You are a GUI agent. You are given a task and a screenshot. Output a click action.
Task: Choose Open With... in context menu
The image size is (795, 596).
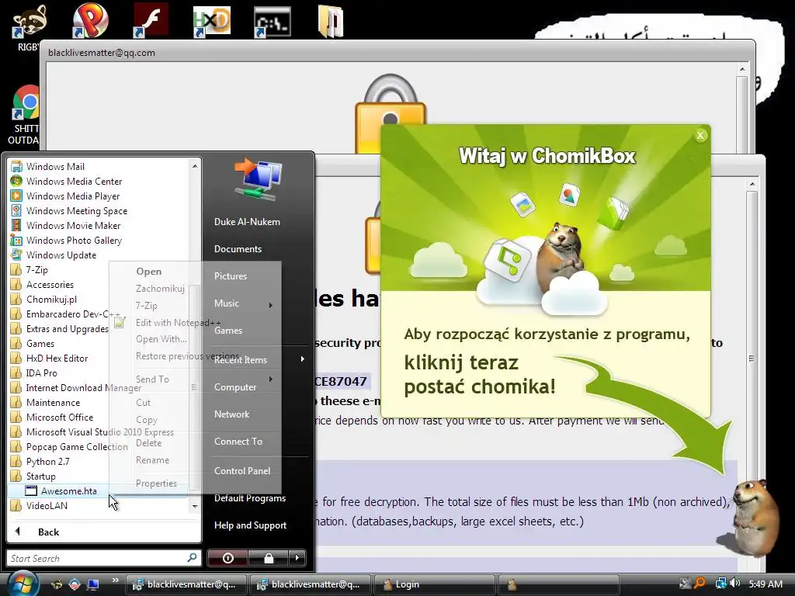161,339
